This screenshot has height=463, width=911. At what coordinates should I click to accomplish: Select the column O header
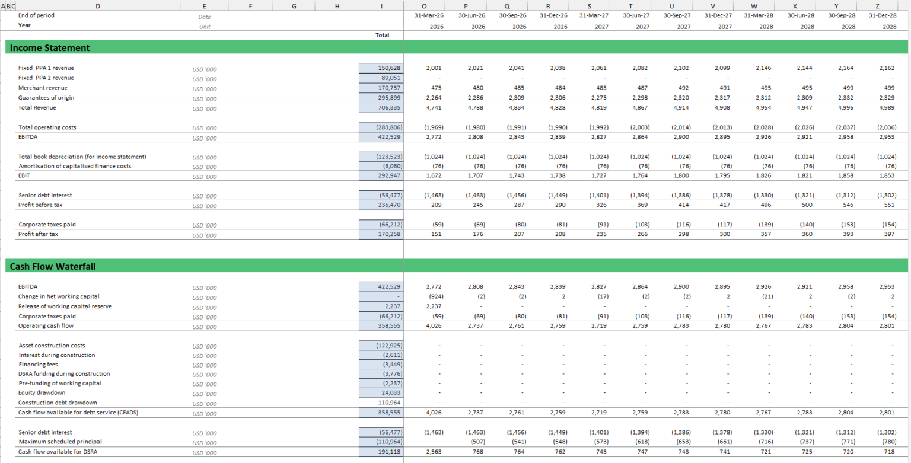[424, 5]
